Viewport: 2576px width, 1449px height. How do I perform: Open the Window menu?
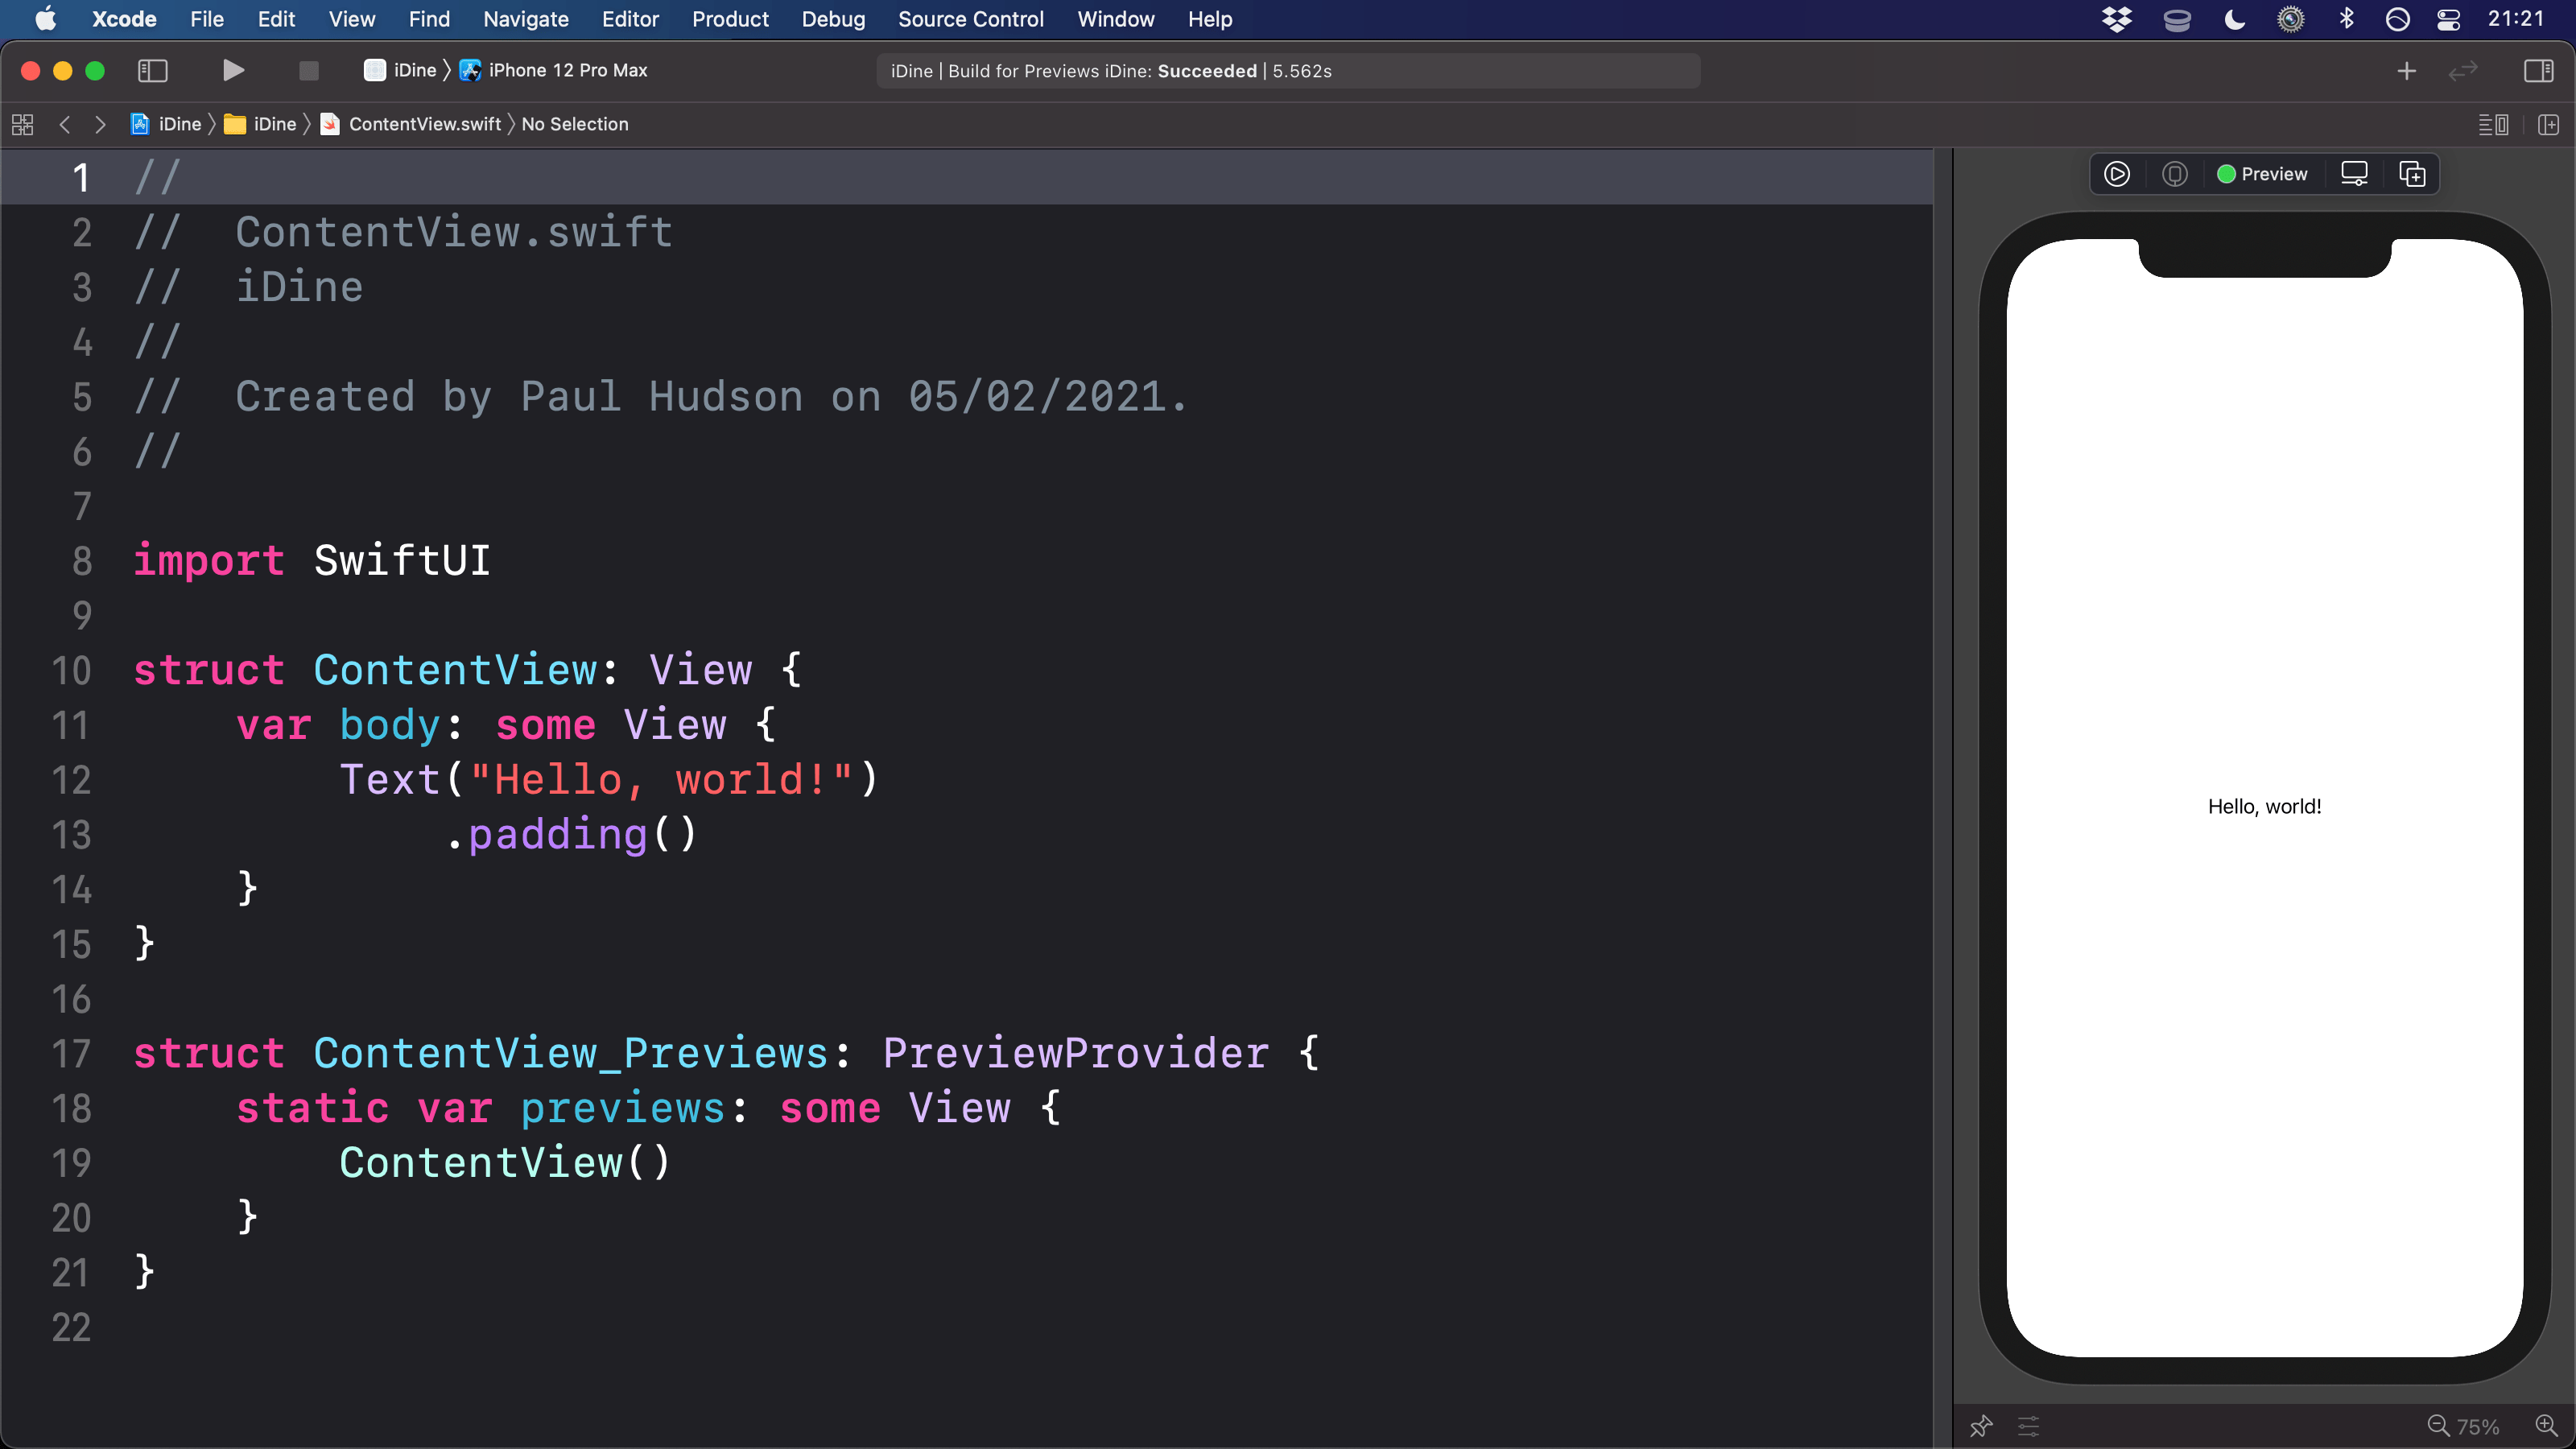1116,19
